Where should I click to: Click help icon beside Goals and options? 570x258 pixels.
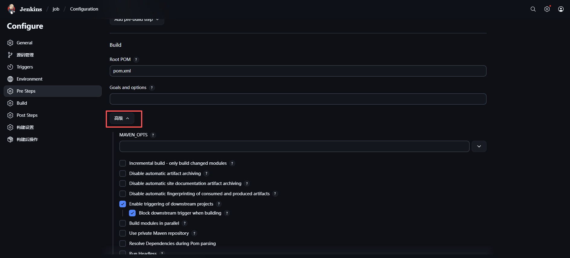pyautogui.click(x=152, y=88)
